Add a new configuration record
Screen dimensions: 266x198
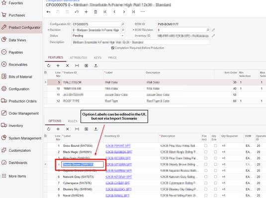[x=86, y=12]
